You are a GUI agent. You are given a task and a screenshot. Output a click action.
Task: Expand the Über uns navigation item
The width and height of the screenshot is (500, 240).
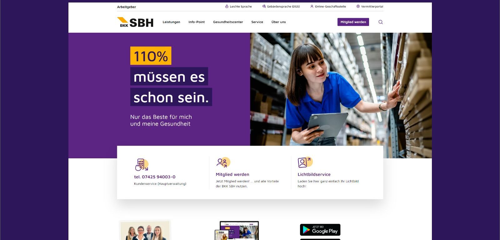[278, 22]
